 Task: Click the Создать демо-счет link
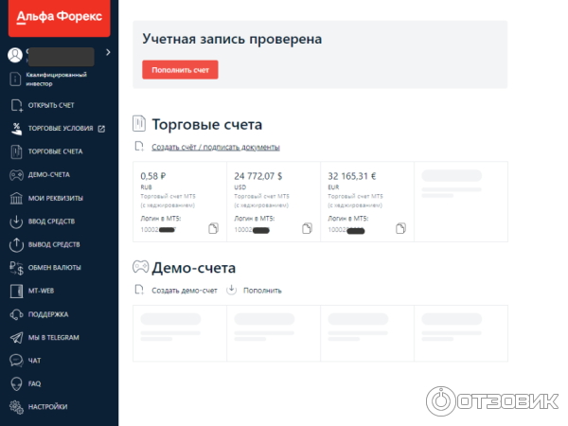point(184,290)
